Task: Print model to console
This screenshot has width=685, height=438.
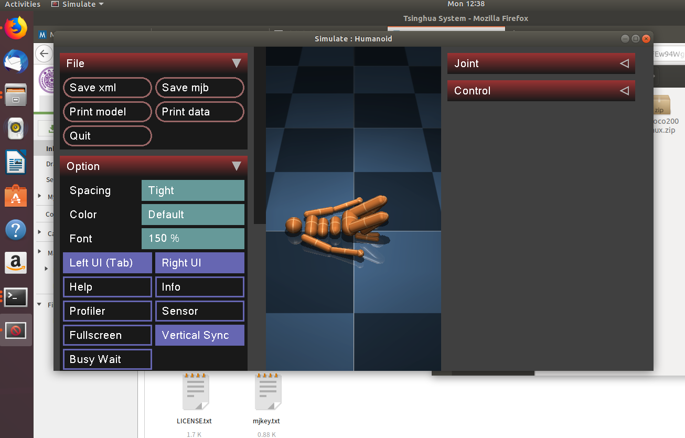Action: pyautogui.click(x=107, y=112)
